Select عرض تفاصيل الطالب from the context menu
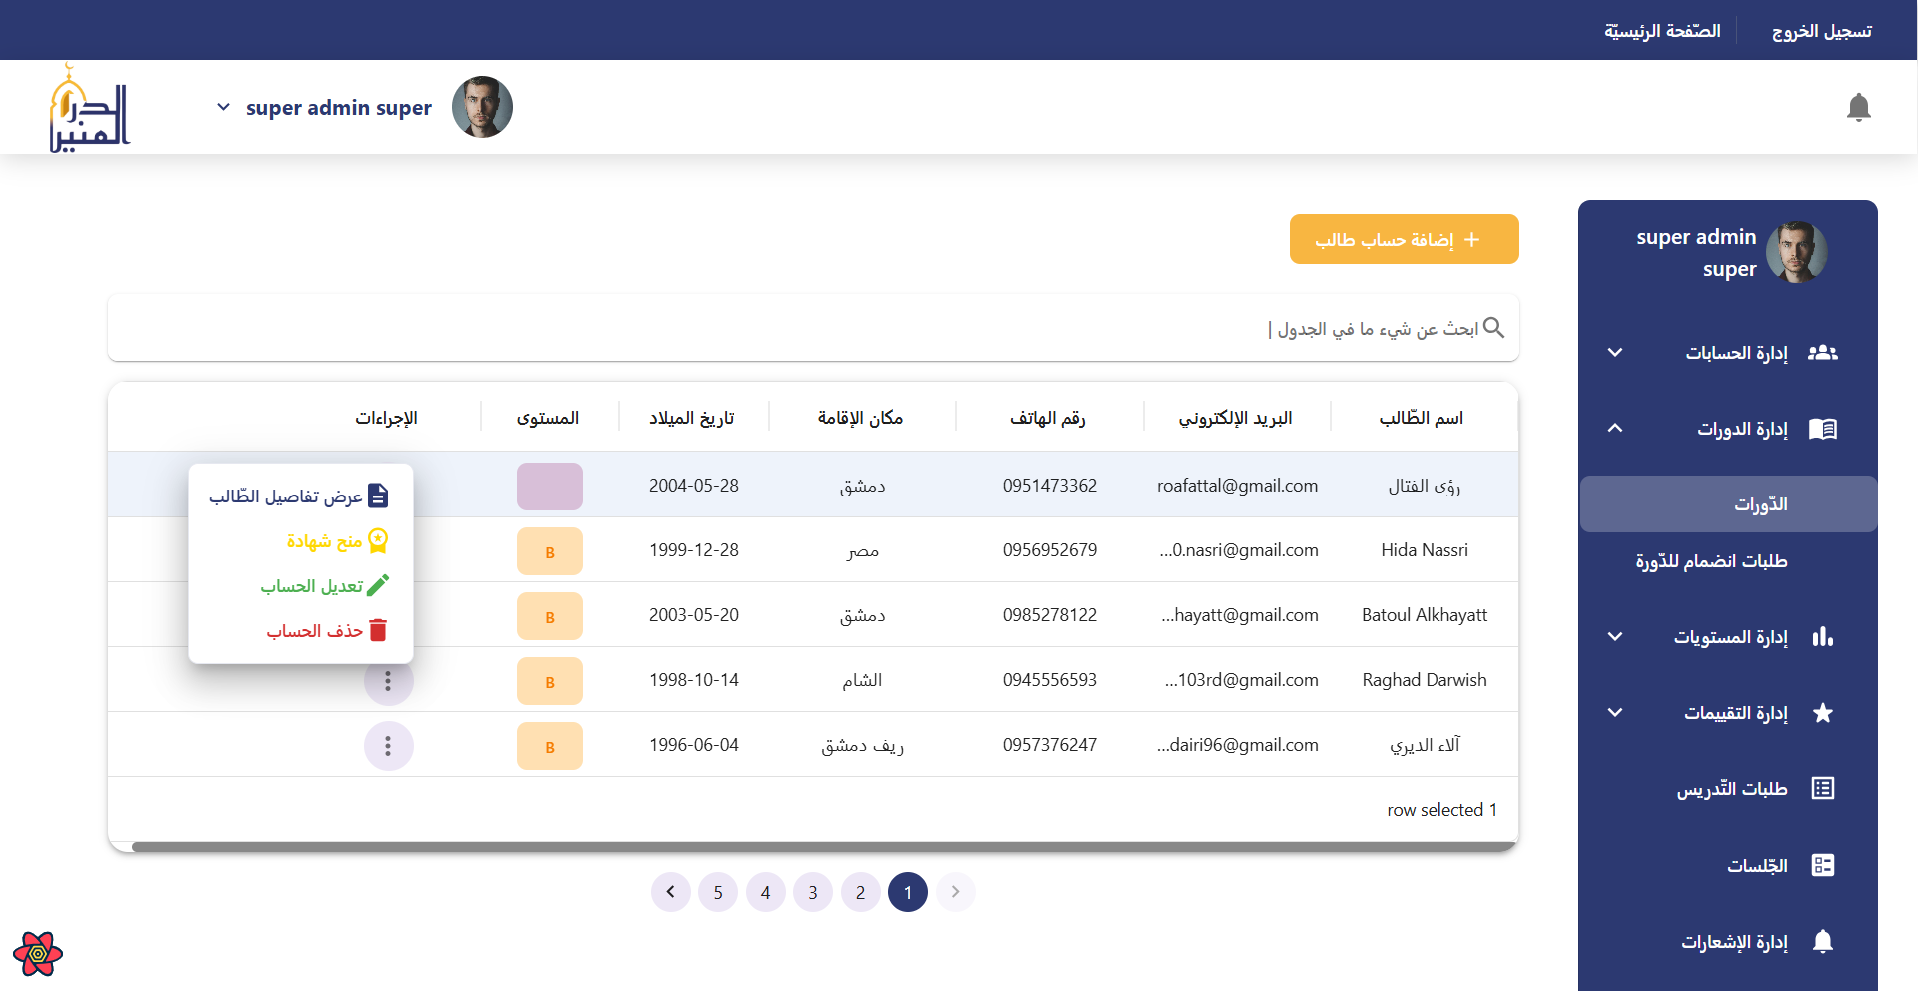The height and width of the screenshot is (991, 1918). pos(299,496)
